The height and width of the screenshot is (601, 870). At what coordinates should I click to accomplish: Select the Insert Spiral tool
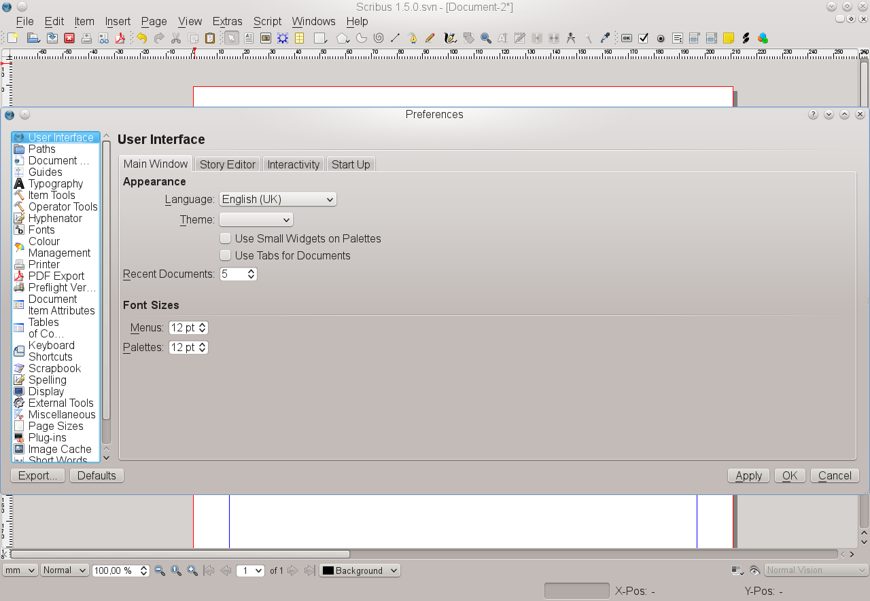379,38
